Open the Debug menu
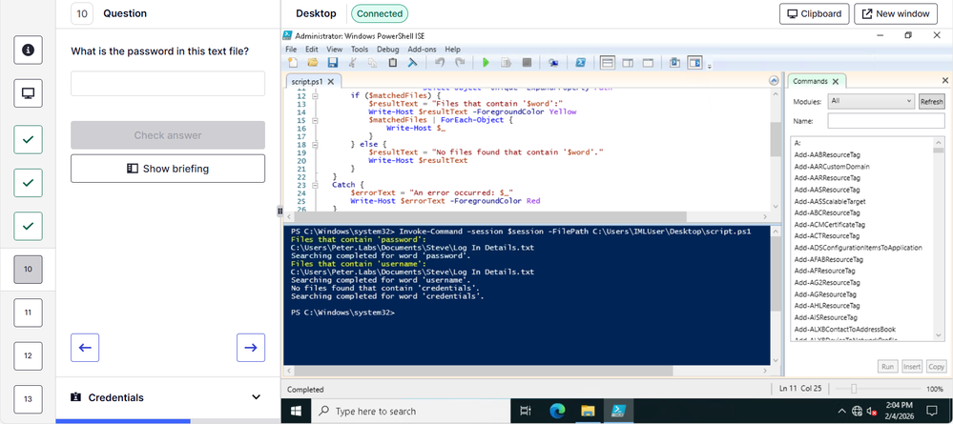The image size is (953, 424). [x=387, y=49]
